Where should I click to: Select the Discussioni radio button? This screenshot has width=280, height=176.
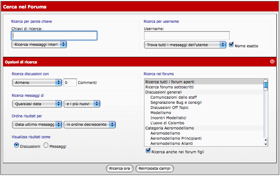click(17, 145)
